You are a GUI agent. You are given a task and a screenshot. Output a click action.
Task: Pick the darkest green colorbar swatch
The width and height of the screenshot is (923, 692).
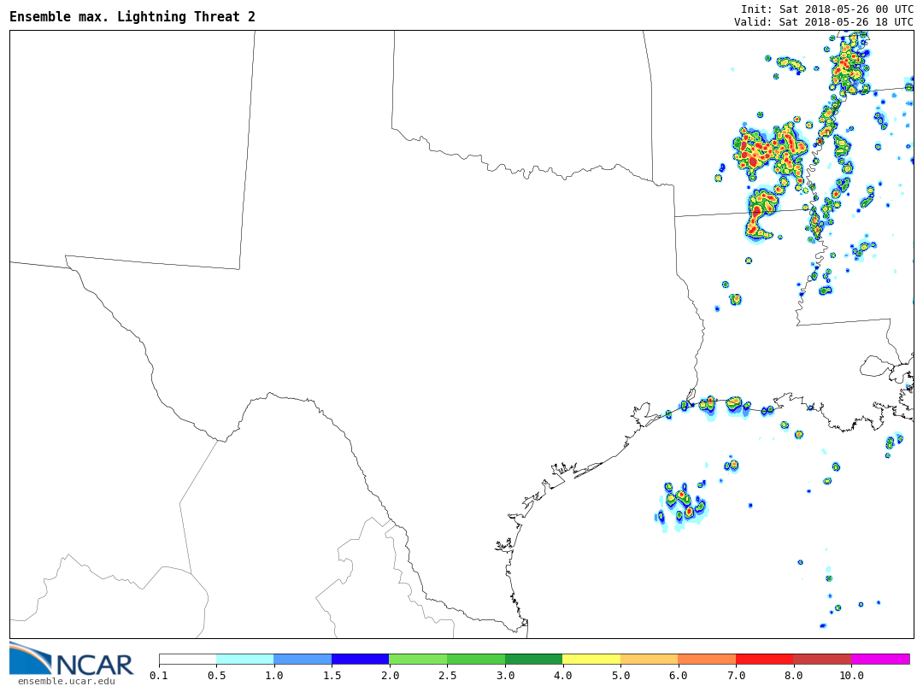click(x=533, y=660)
